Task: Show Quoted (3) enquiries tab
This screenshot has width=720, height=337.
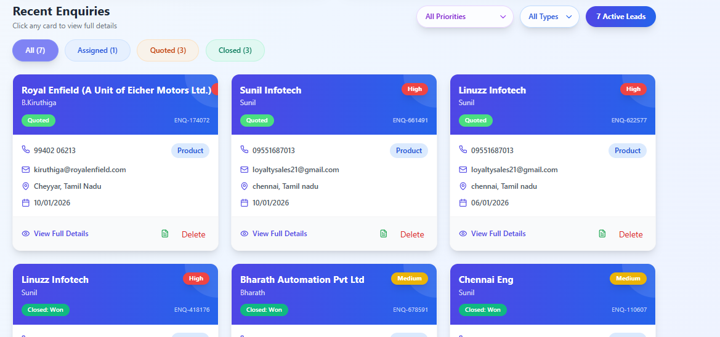Action: click(x=168, y=50)
